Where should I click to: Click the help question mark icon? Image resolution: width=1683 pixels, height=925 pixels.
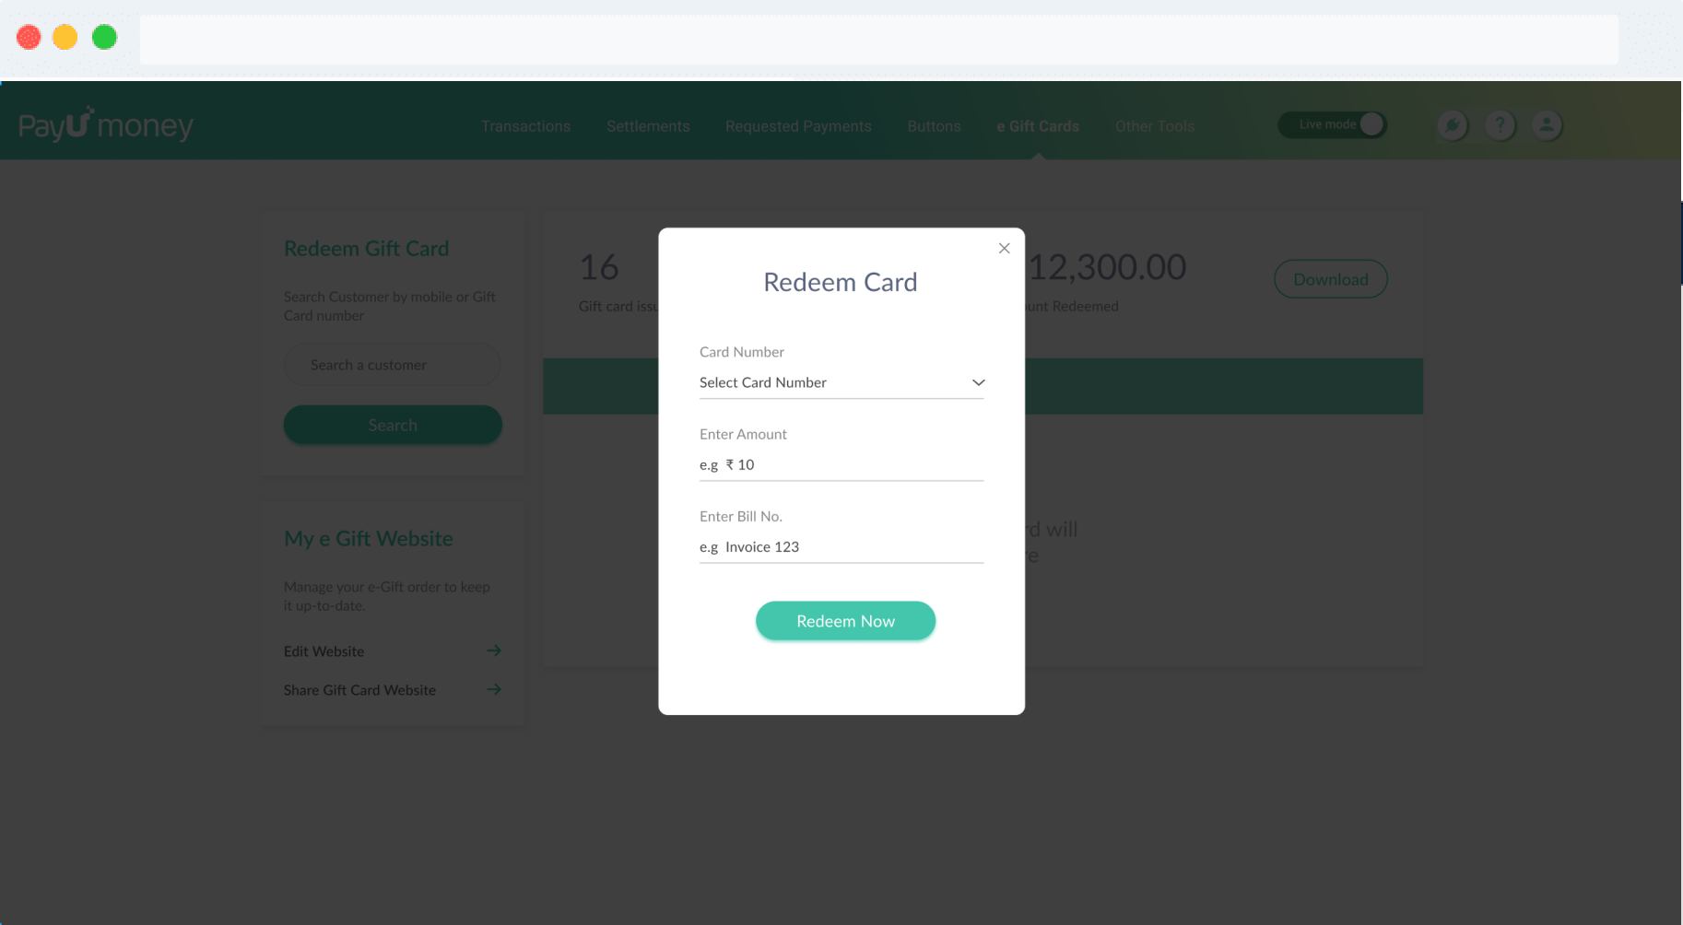(1500, 125)
